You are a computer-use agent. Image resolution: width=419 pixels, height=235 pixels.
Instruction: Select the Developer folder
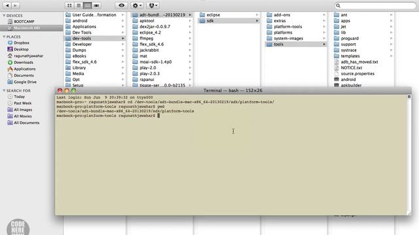95,44
